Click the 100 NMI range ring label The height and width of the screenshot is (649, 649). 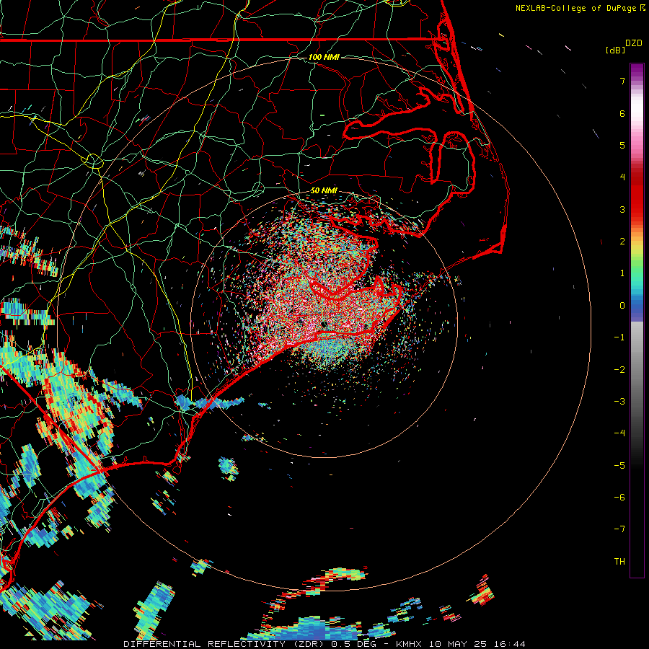[x=324, y=57]
